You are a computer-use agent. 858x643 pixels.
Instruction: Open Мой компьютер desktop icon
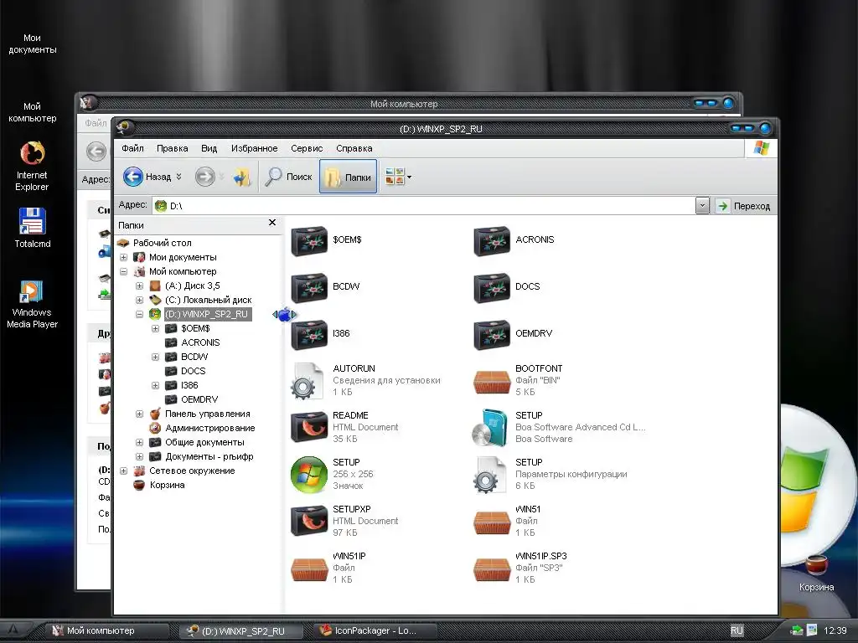click(32, 112)
